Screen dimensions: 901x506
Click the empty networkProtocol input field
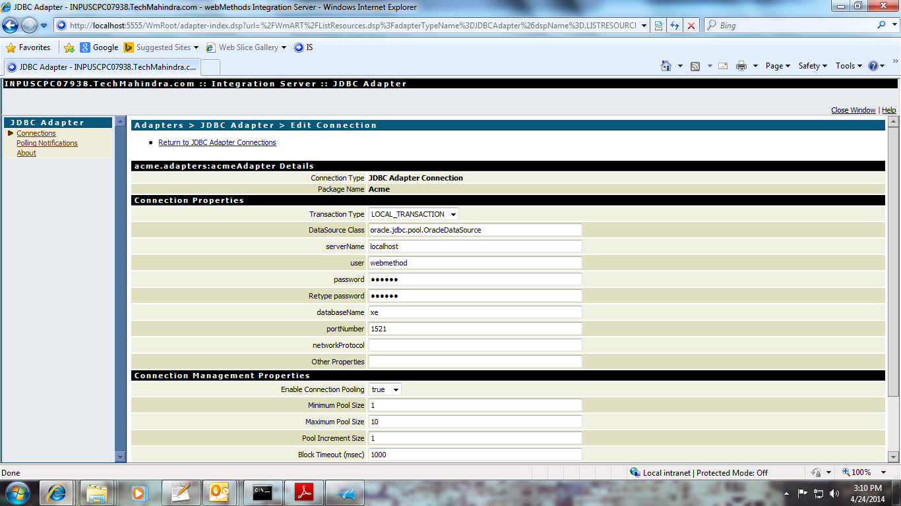tap(475, 345)
